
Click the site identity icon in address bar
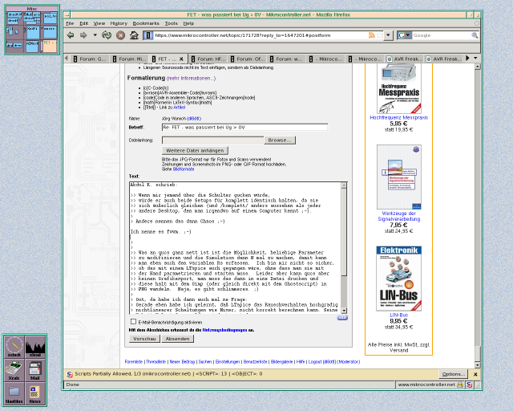click(147, 35)
